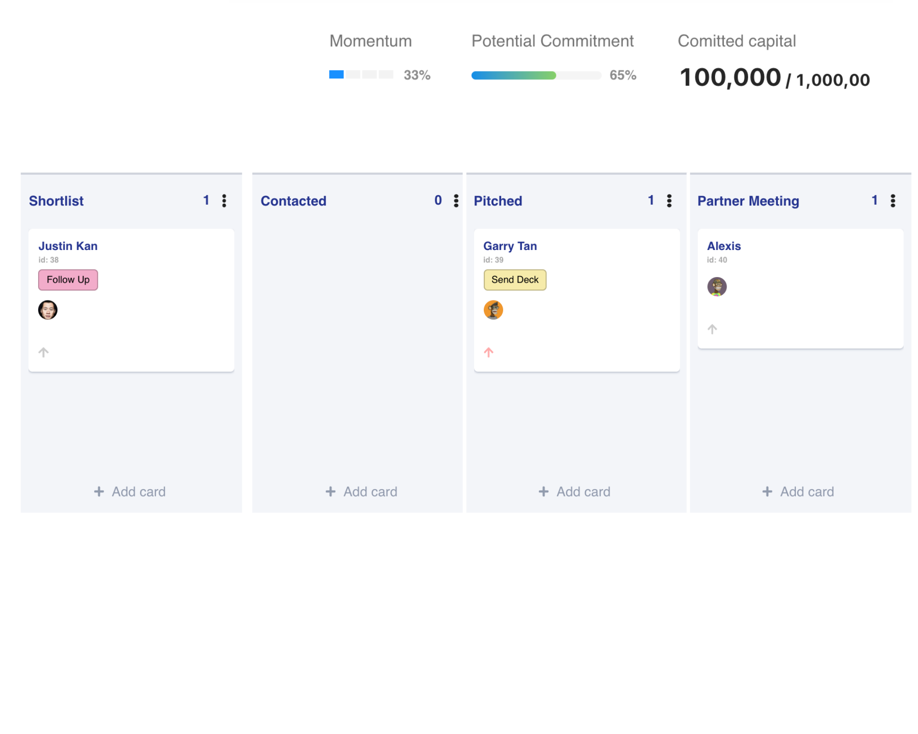Open the Partner Meeting column options menu

tap(893, 200)
